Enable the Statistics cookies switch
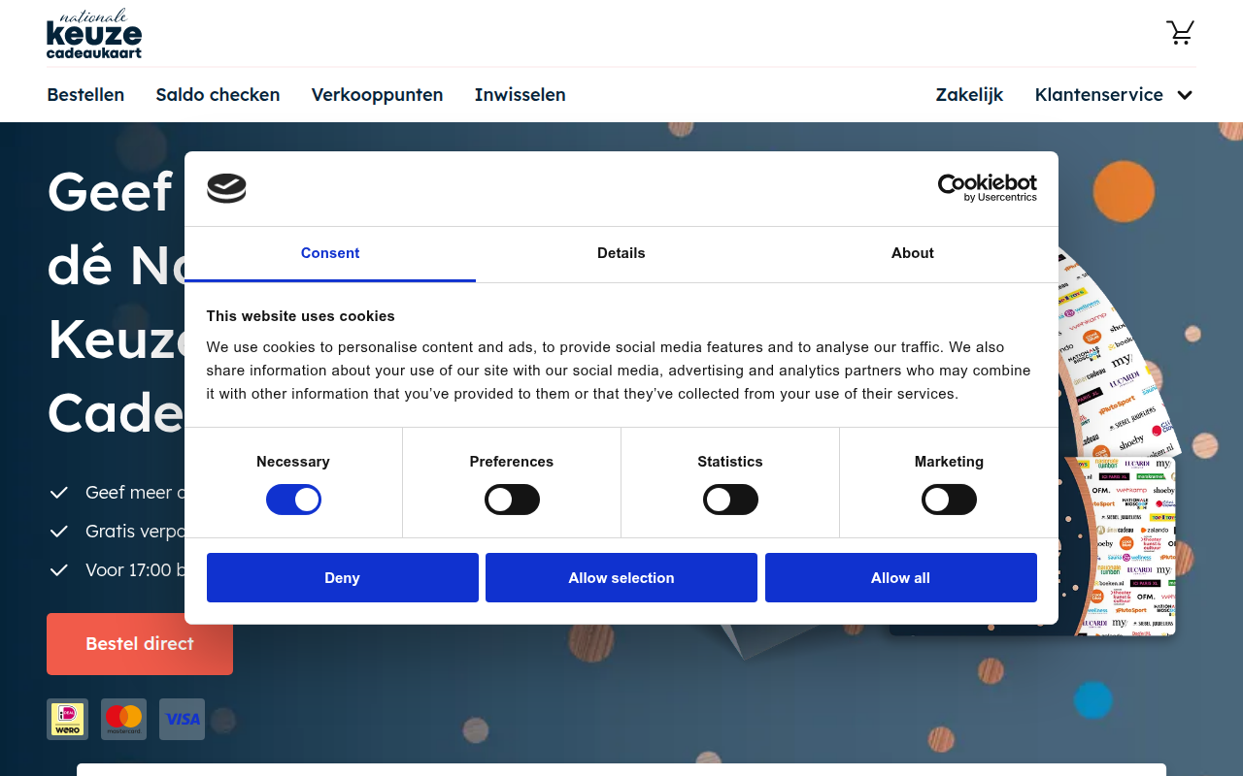This screenshot has height=776, width=1243. (x=730, y=500)
